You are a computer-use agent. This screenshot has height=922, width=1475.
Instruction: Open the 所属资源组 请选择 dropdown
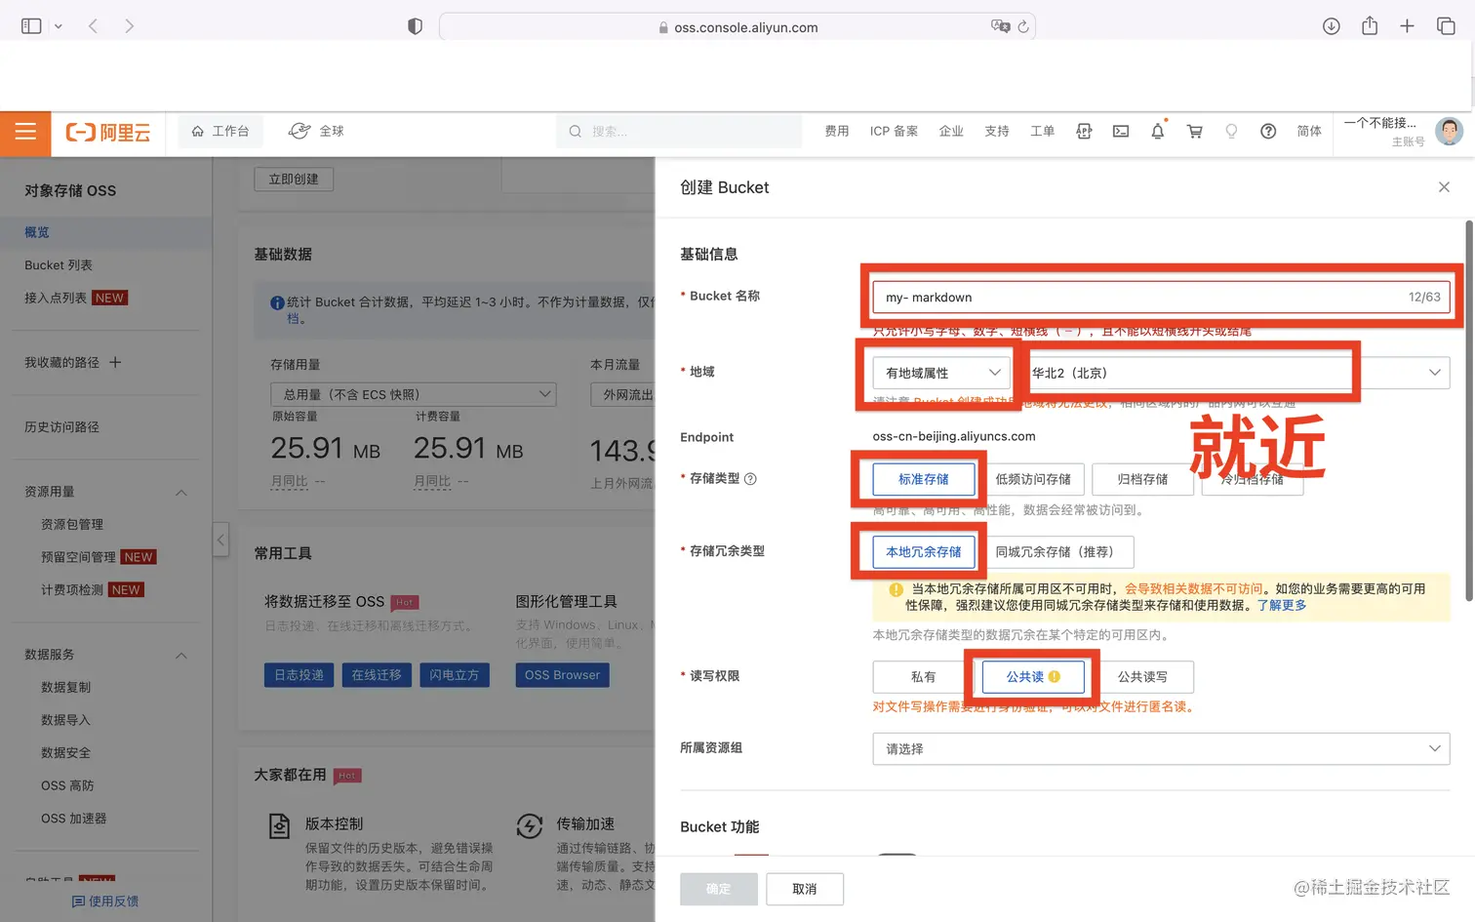point(1161,748)
